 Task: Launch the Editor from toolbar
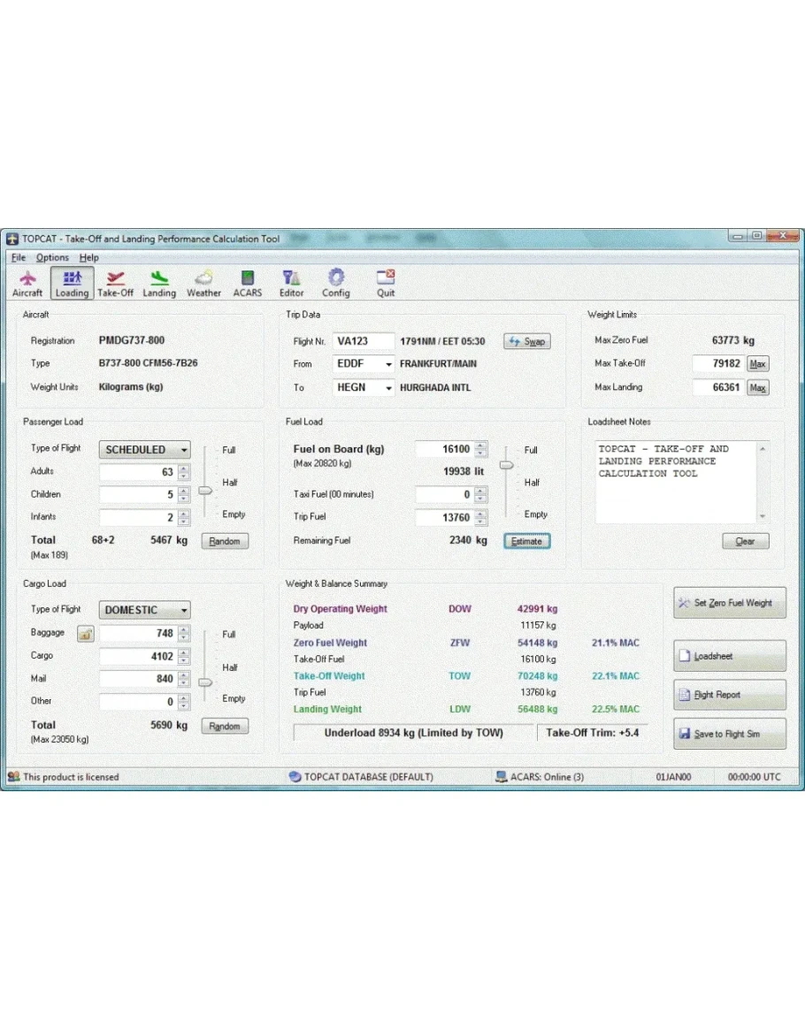point(292,284)
